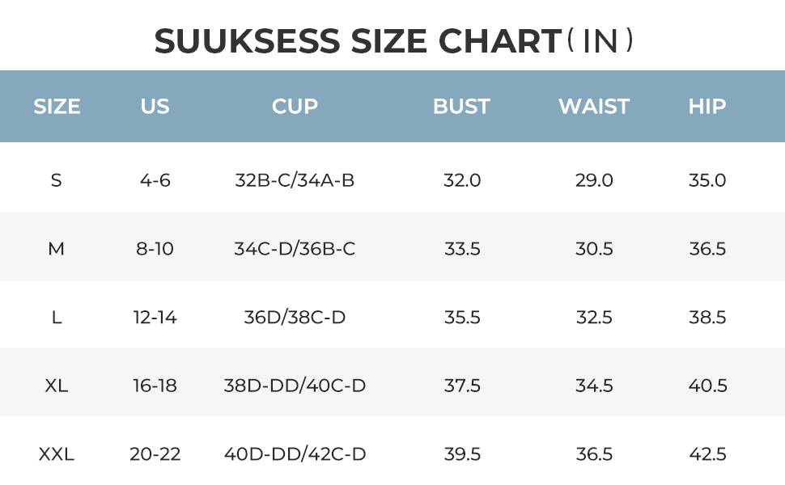Select the 33.5 bust value
The height and width of the screenshot is (485, 785).
[462, 249]
